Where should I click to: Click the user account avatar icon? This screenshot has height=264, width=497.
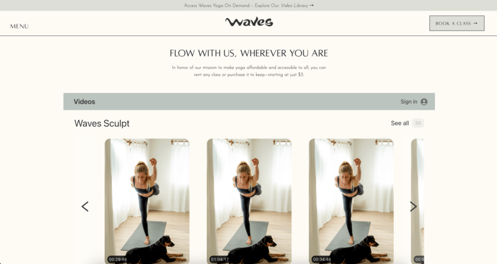pos(424,102)
